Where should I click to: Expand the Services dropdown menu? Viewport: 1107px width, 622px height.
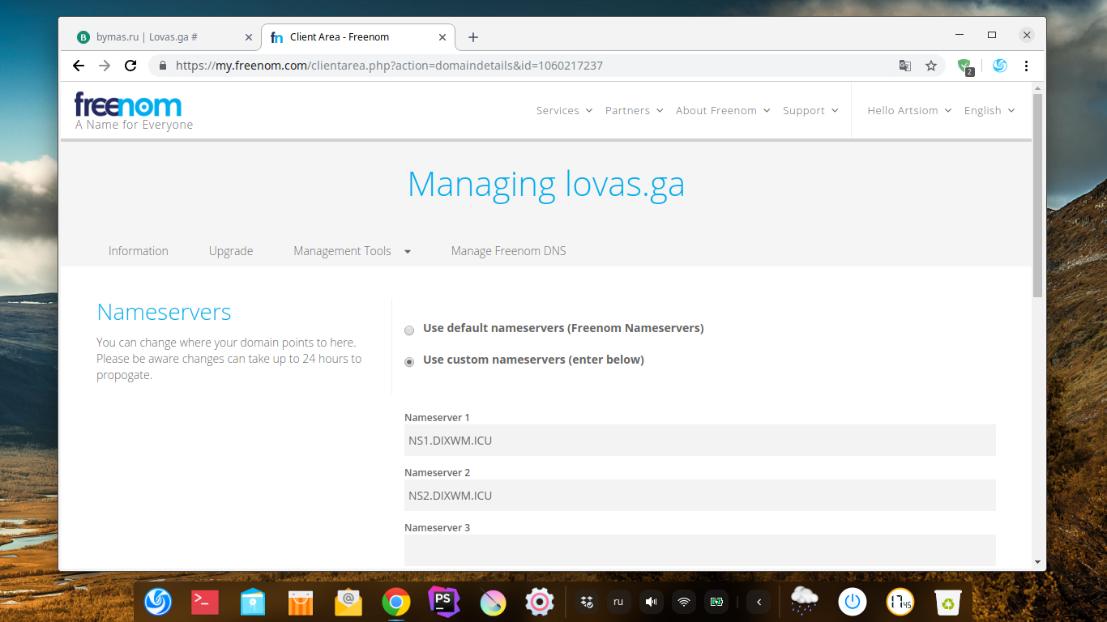564,111
